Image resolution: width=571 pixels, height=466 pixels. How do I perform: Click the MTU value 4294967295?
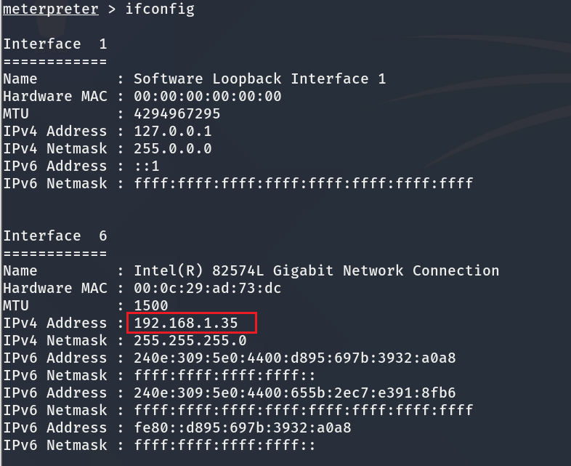click(x=177, y=113)
